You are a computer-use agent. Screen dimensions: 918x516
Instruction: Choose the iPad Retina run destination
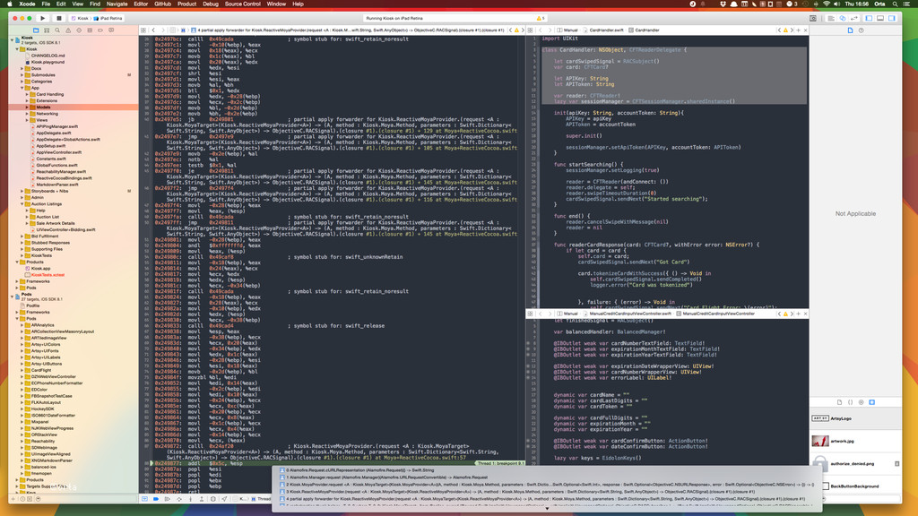coord(108,18)
